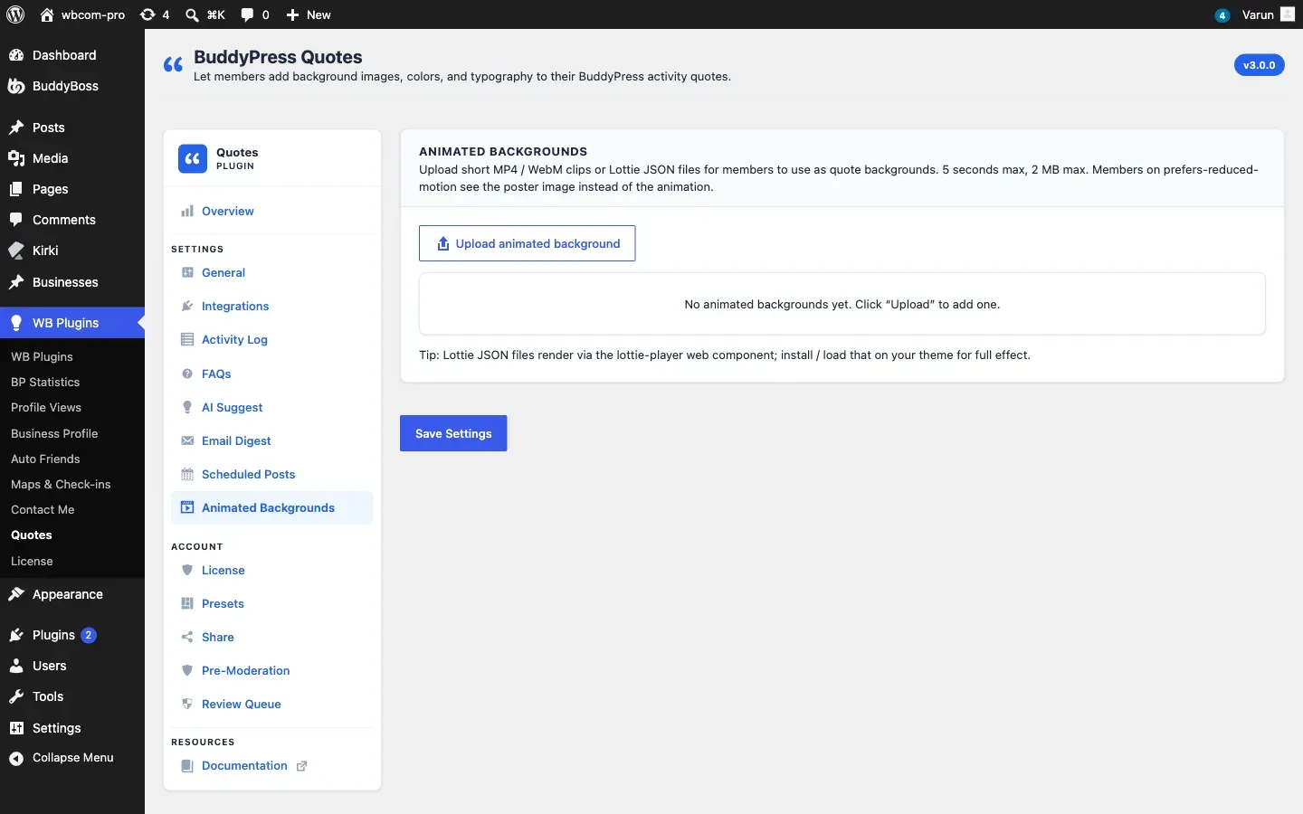Click the BuddyPress Quotes header quote icon
The height and width of the screenshot is (814, 1303).
(173, 64)
